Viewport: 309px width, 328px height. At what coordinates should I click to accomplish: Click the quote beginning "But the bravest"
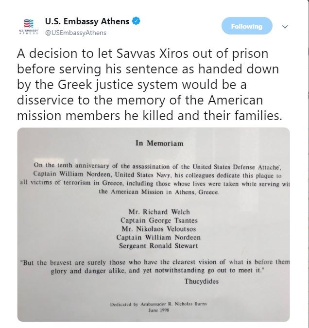(155, 266)
